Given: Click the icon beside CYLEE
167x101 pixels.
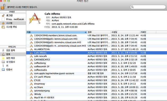Looking at the screenshot, I should click(31, 80).
